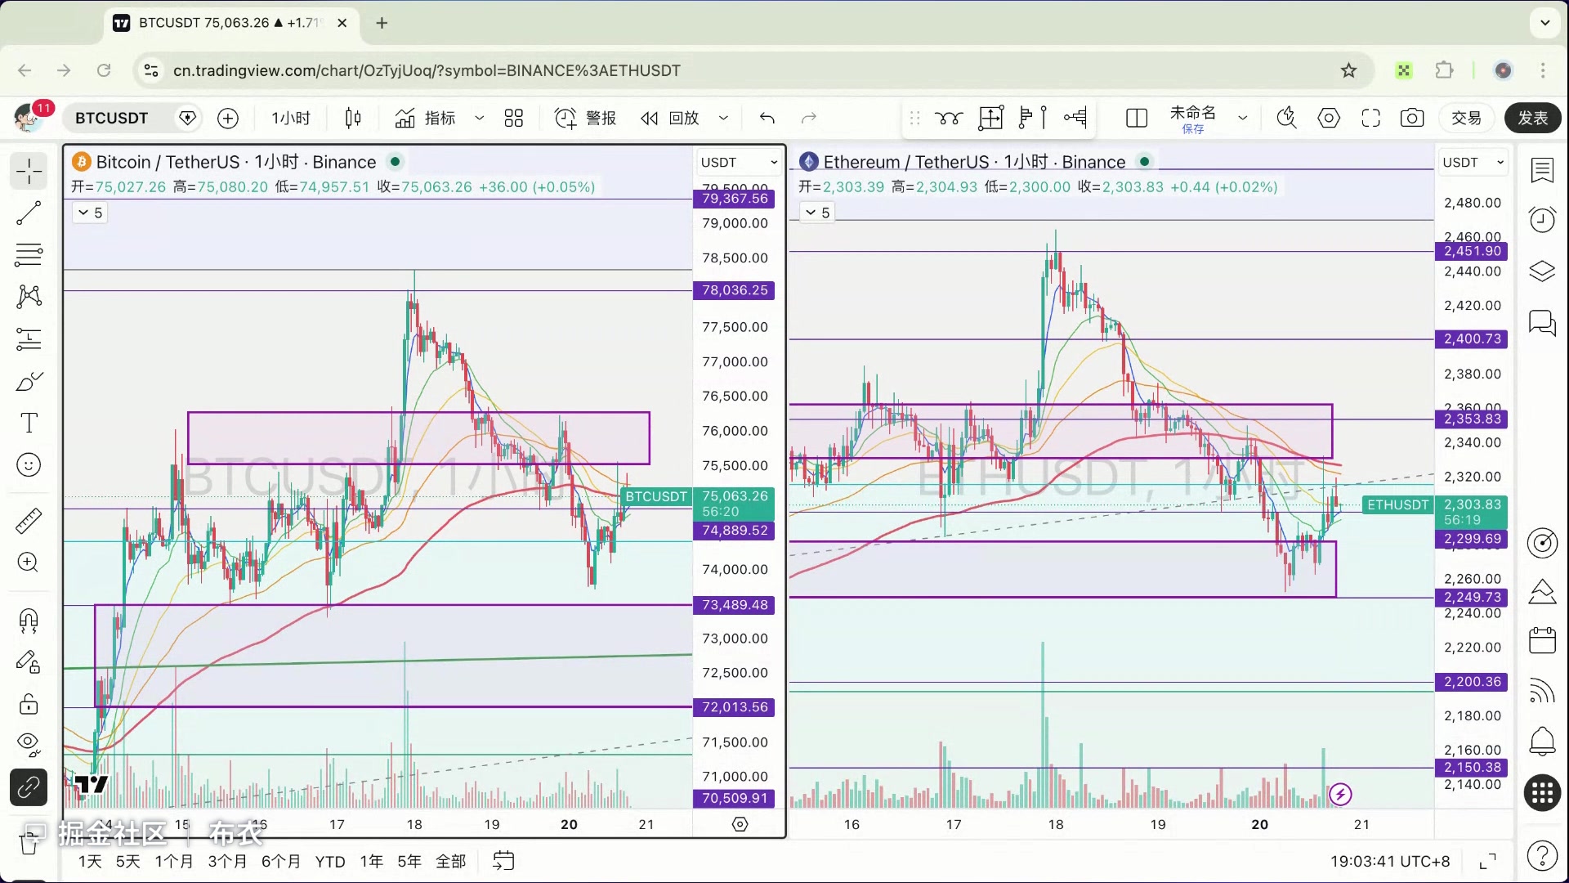
Task: Hide all drawings with eye icon
Action: coord(29,742)
